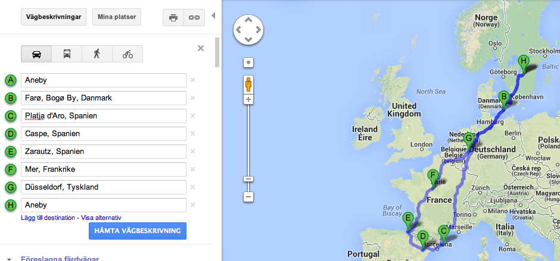The width and height of the screenshot is (560, 261).
Task: Remove the Düsseldorf, Tyskland destination
Action: pyautogui.click(x=192, y=187)
